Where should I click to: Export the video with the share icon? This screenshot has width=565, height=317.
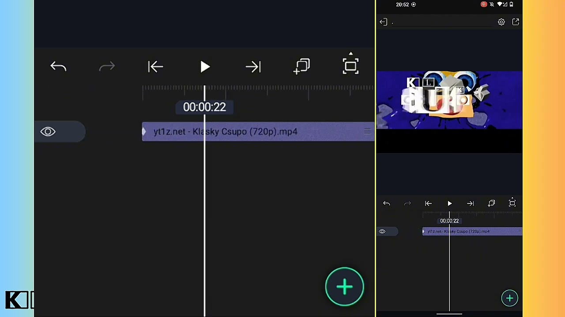click(x=516, y=22)
